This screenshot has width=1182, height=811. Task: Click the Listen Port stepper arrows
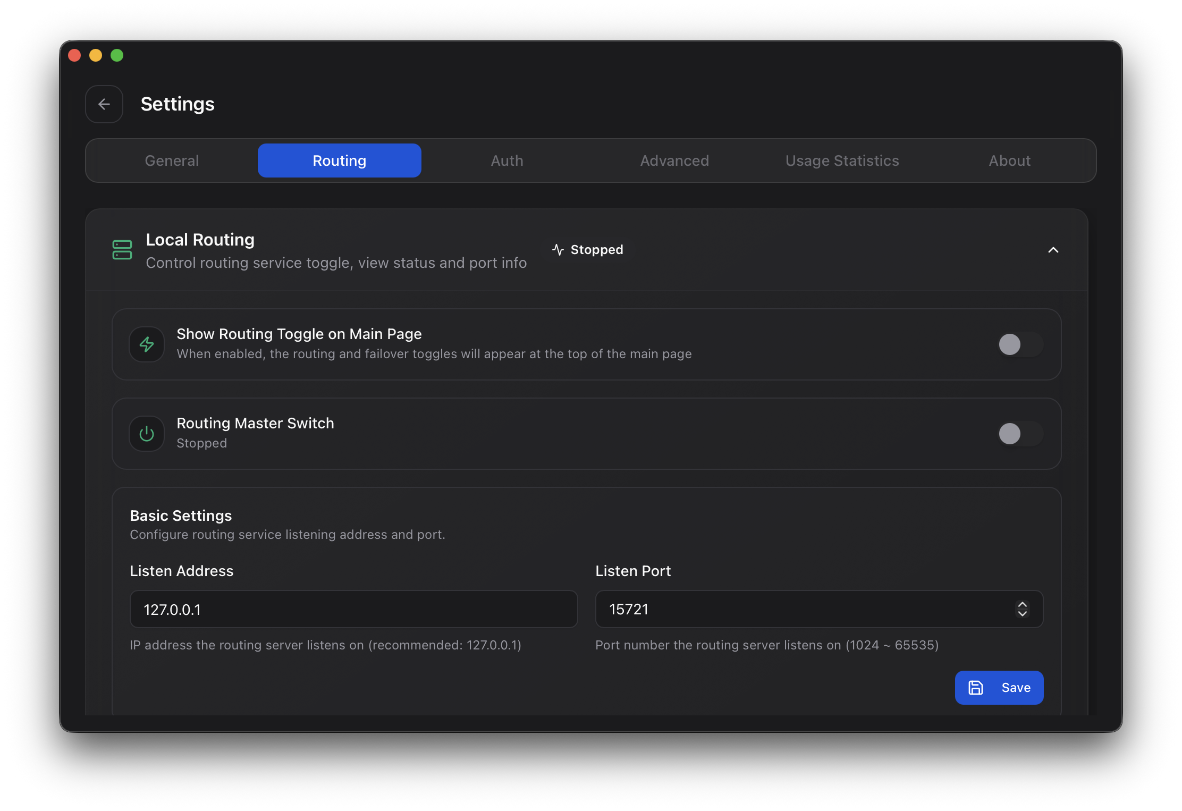(x=1023, y=609)
